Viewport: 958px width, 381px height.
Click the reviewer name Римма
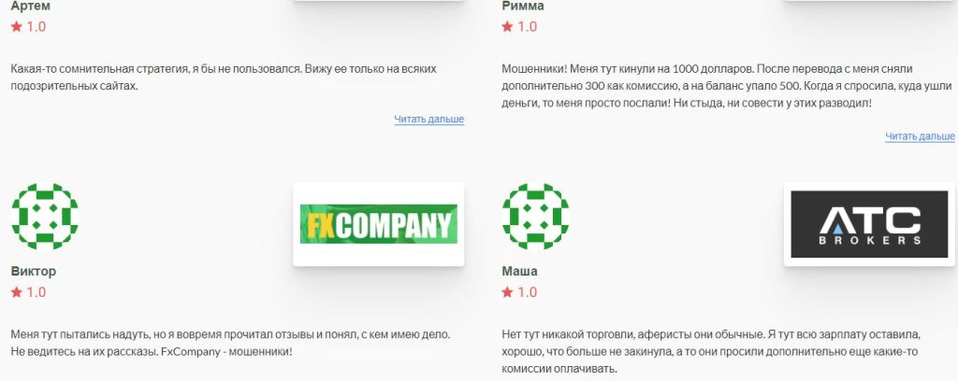[522, 7]
